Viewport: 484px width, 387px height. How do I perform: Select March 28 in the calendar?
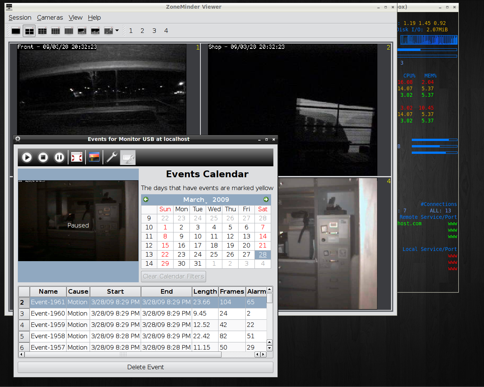click(x=263, y=254)
